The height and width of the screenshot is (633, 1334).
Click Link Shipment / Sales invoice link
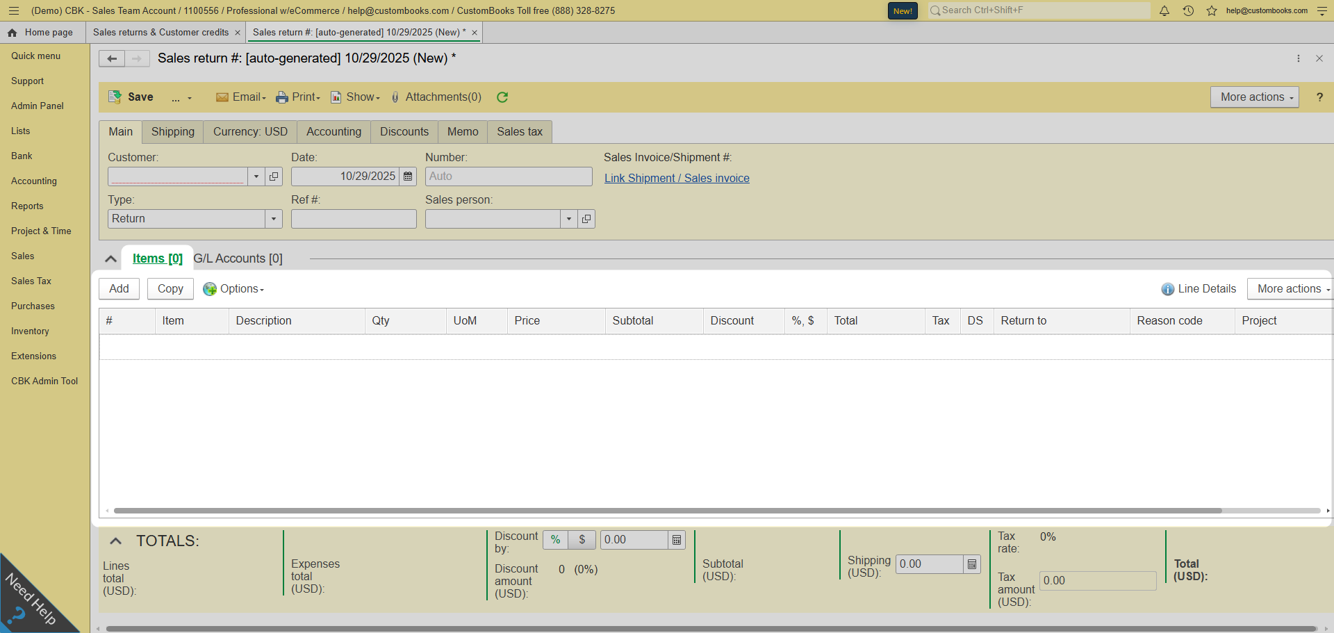coord(676,179)
